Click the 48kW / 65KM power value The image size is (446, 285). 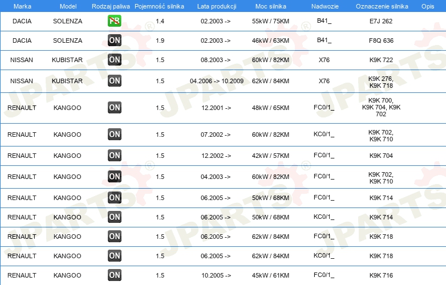pos(270,108)
